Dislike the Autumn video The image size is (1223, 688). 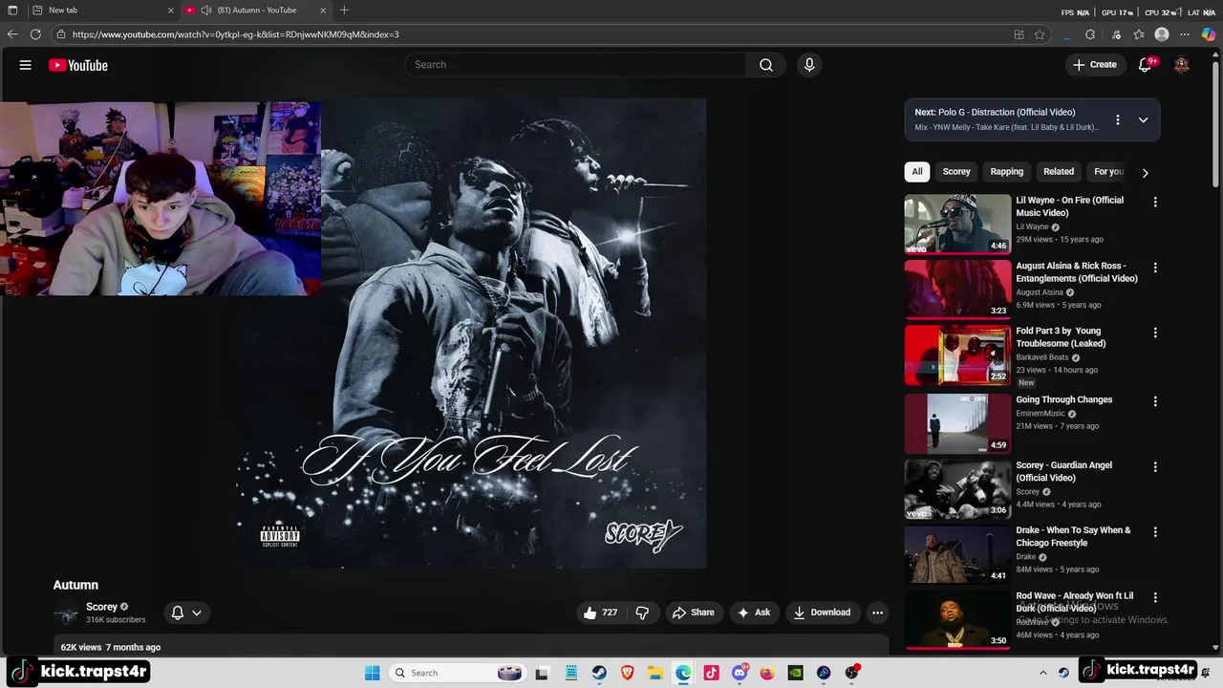[x=642, y=613]
